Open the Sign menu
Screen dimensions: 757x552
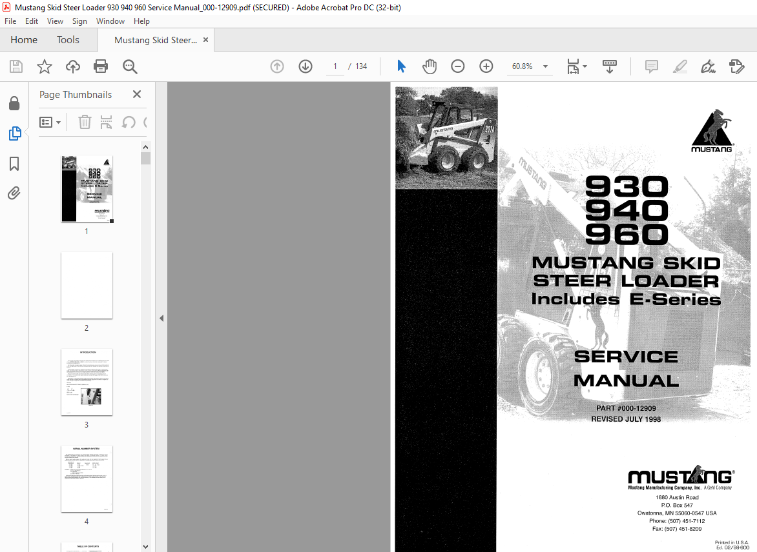[x=79, y=21]
